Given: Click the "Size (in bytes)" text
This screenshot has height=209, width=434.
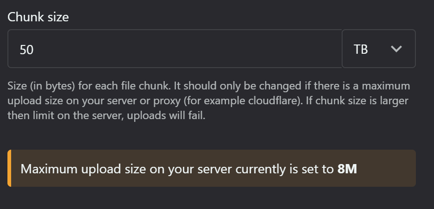Looking at the screenshot, I should [x=41, y=86].
